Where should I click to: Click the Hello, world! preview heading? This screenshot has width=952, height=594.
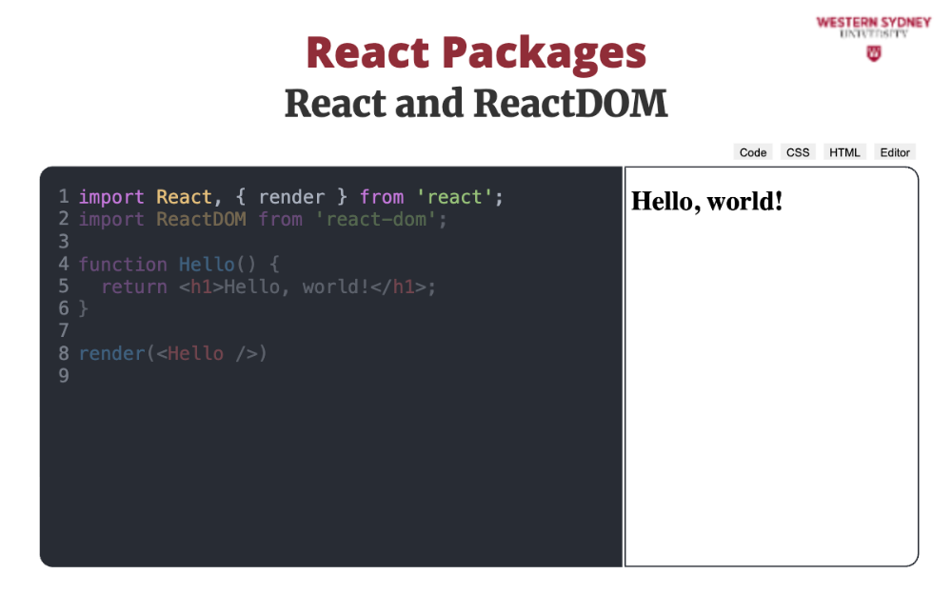706,201
